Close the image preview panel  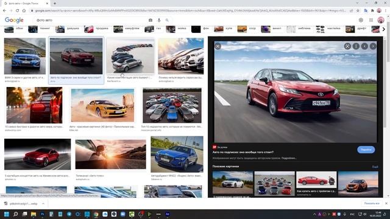click(218, 46)
